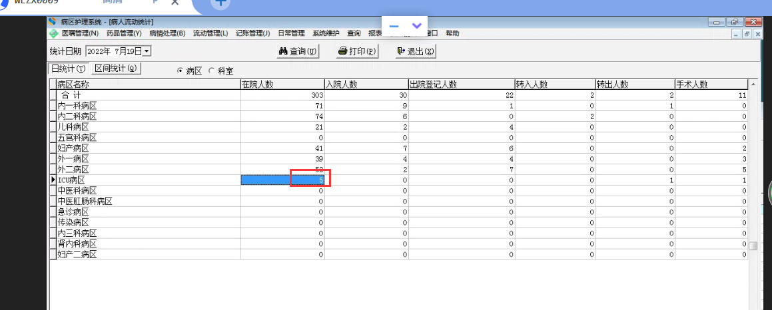772x310 pixels.
Task: Click the vertical scrollbar thumb beside the table
Action: pyautogui.click(x=753, y=245)
